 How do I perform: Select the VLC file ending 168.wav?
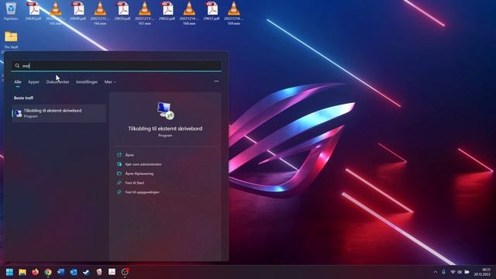tap(189, 12)
